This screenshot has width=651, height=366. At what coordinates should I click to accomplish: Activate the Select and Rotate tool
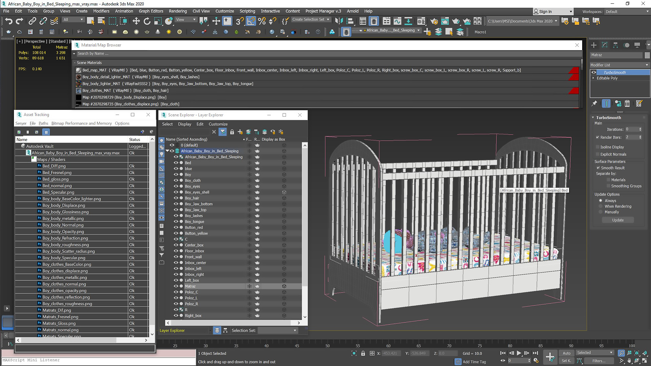tap(147, 21)
